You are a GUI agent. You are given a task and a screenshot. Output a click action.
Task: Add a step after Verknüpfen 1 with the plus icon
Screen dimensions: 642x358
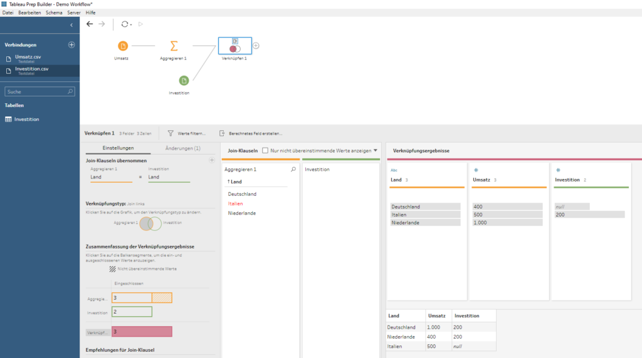[x=256, y=46]
